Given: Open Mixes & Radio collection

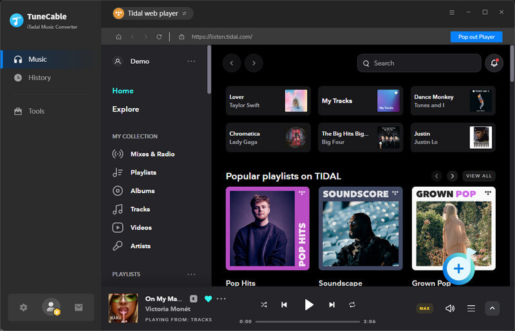Looking at the screenshot, I should point(144,154).
